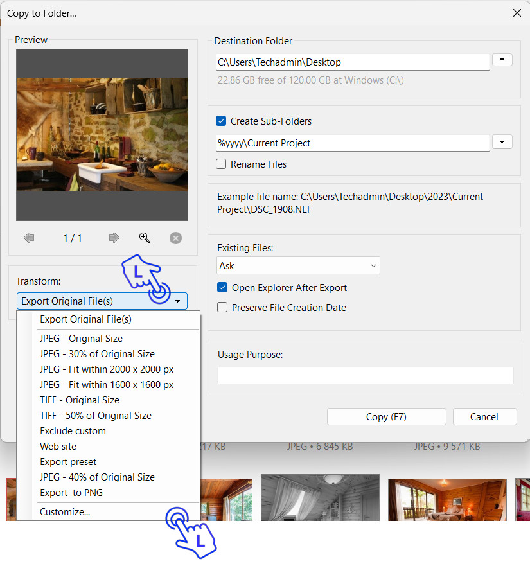The height and width of the screenshot is (566, 530).
Task: Click the magnifier zoom icon under preview
Action: [x=145, y=238]
